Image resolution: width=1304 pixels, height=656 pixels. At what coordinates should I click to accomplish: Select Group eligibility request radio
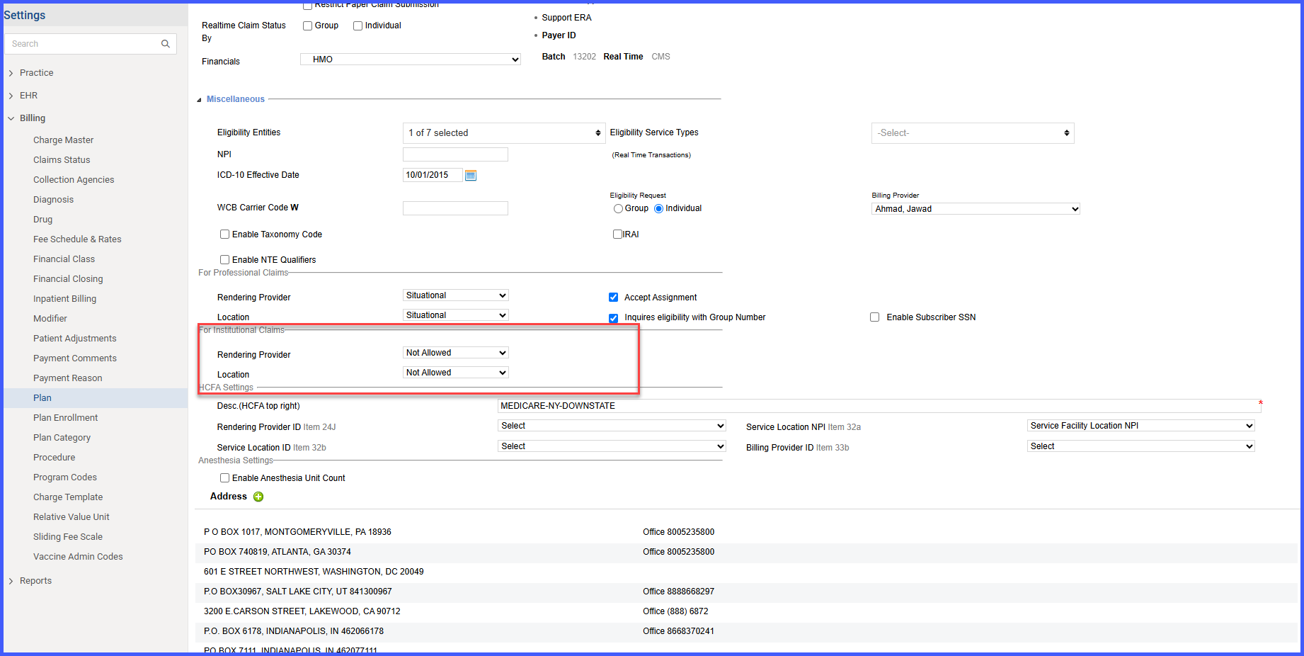click(x=618, y=208)
